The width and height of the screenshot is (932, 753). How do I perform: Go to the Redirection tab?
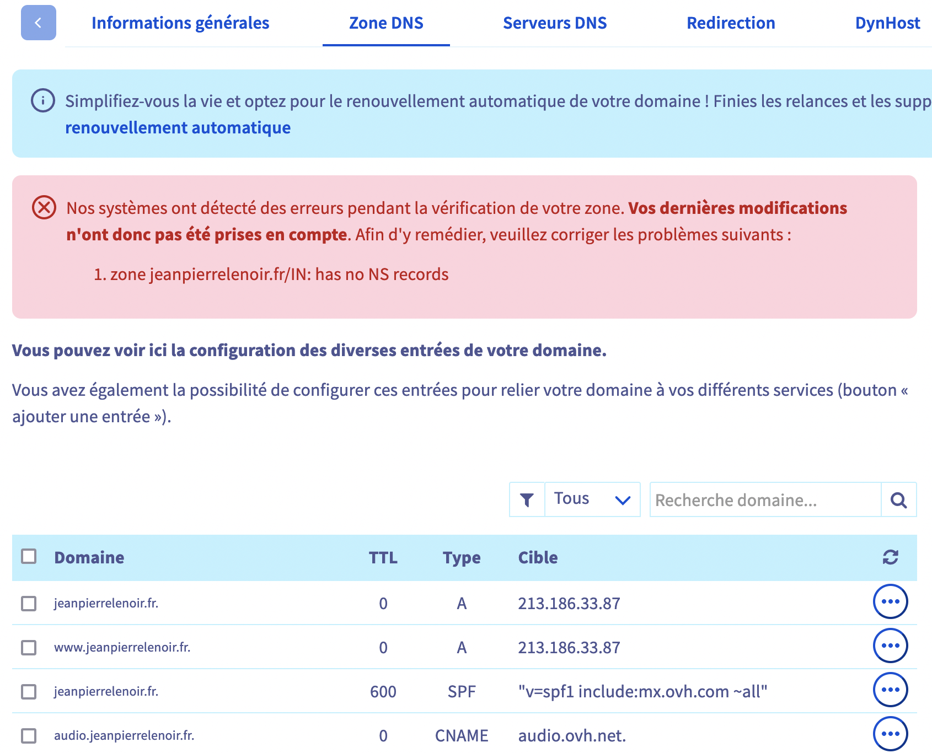click(730, 23)
